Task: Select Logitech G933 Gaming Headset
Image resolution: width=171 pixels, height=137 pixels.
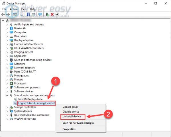Action: pyautogui.click(x=36, y=103)
